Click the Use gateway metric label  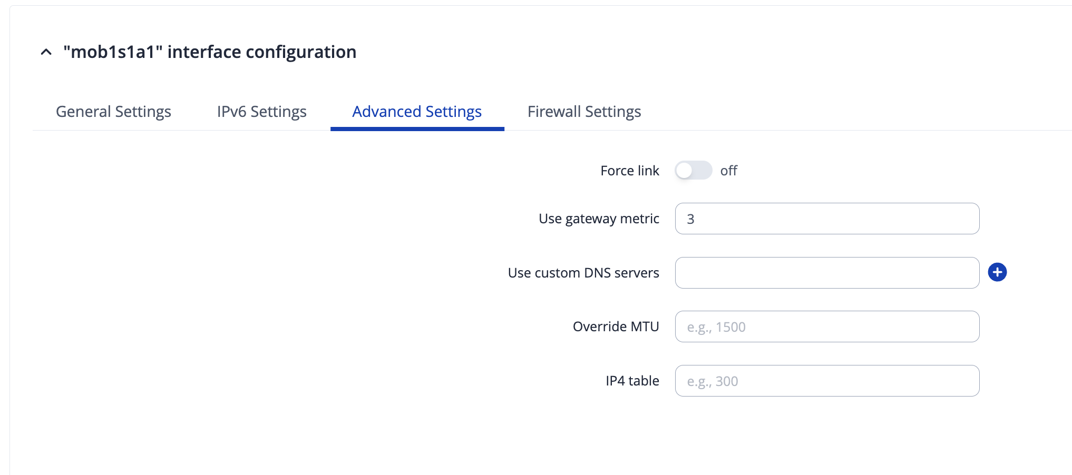coord(599,219)
